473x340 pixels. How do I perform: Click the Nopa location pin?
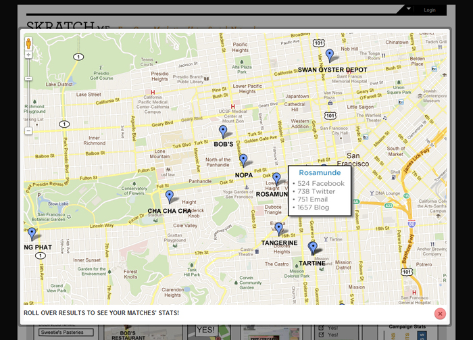click(x=243, y=161)
